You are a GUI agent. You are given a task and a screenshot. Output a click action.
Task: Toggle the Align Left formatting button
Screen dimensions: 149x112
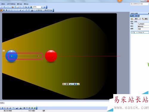click(x=1, y=10)
